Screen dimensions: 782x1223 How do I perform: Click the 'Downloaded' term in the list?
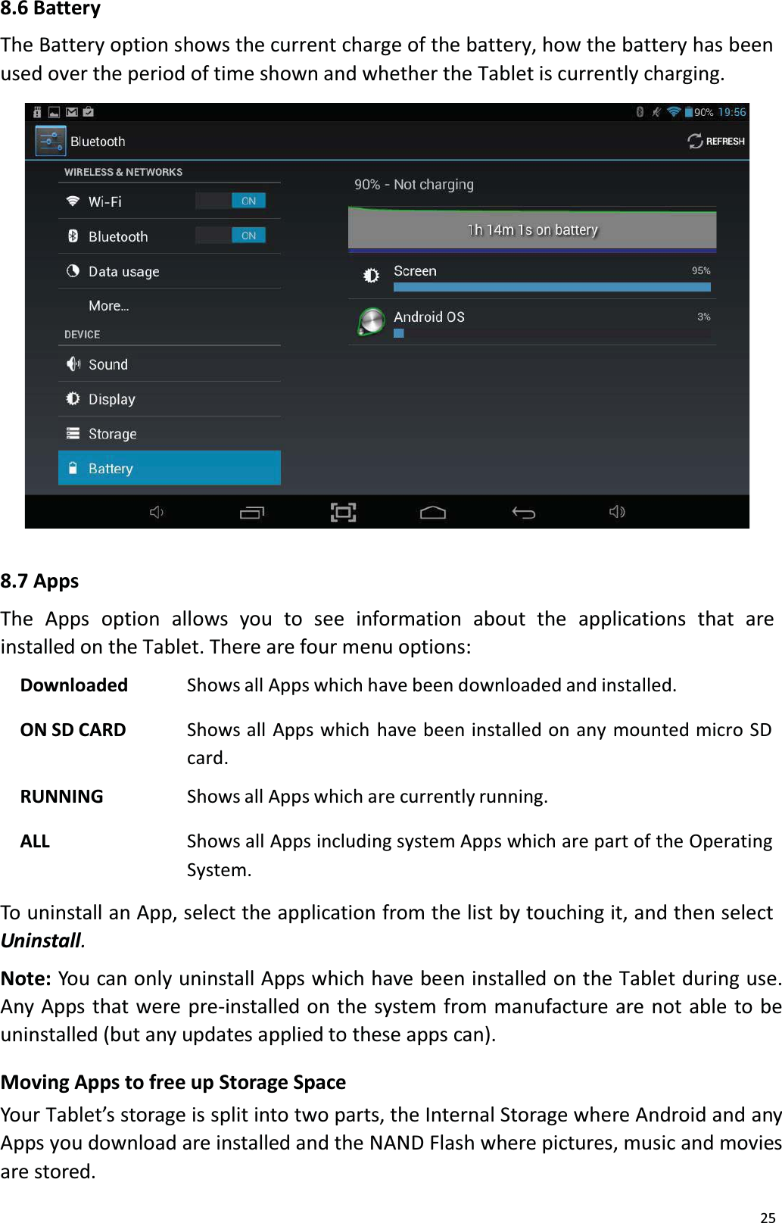pyautogui.click(x=74, y=685)
